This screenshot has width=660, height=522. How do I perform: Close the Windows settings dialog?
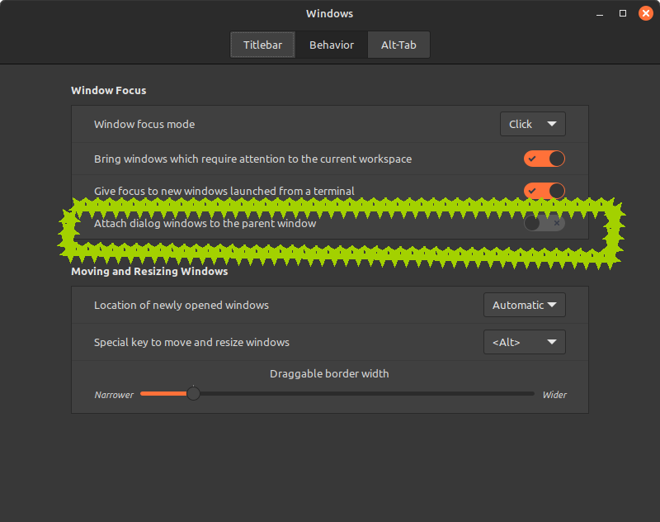click(645, 13)
